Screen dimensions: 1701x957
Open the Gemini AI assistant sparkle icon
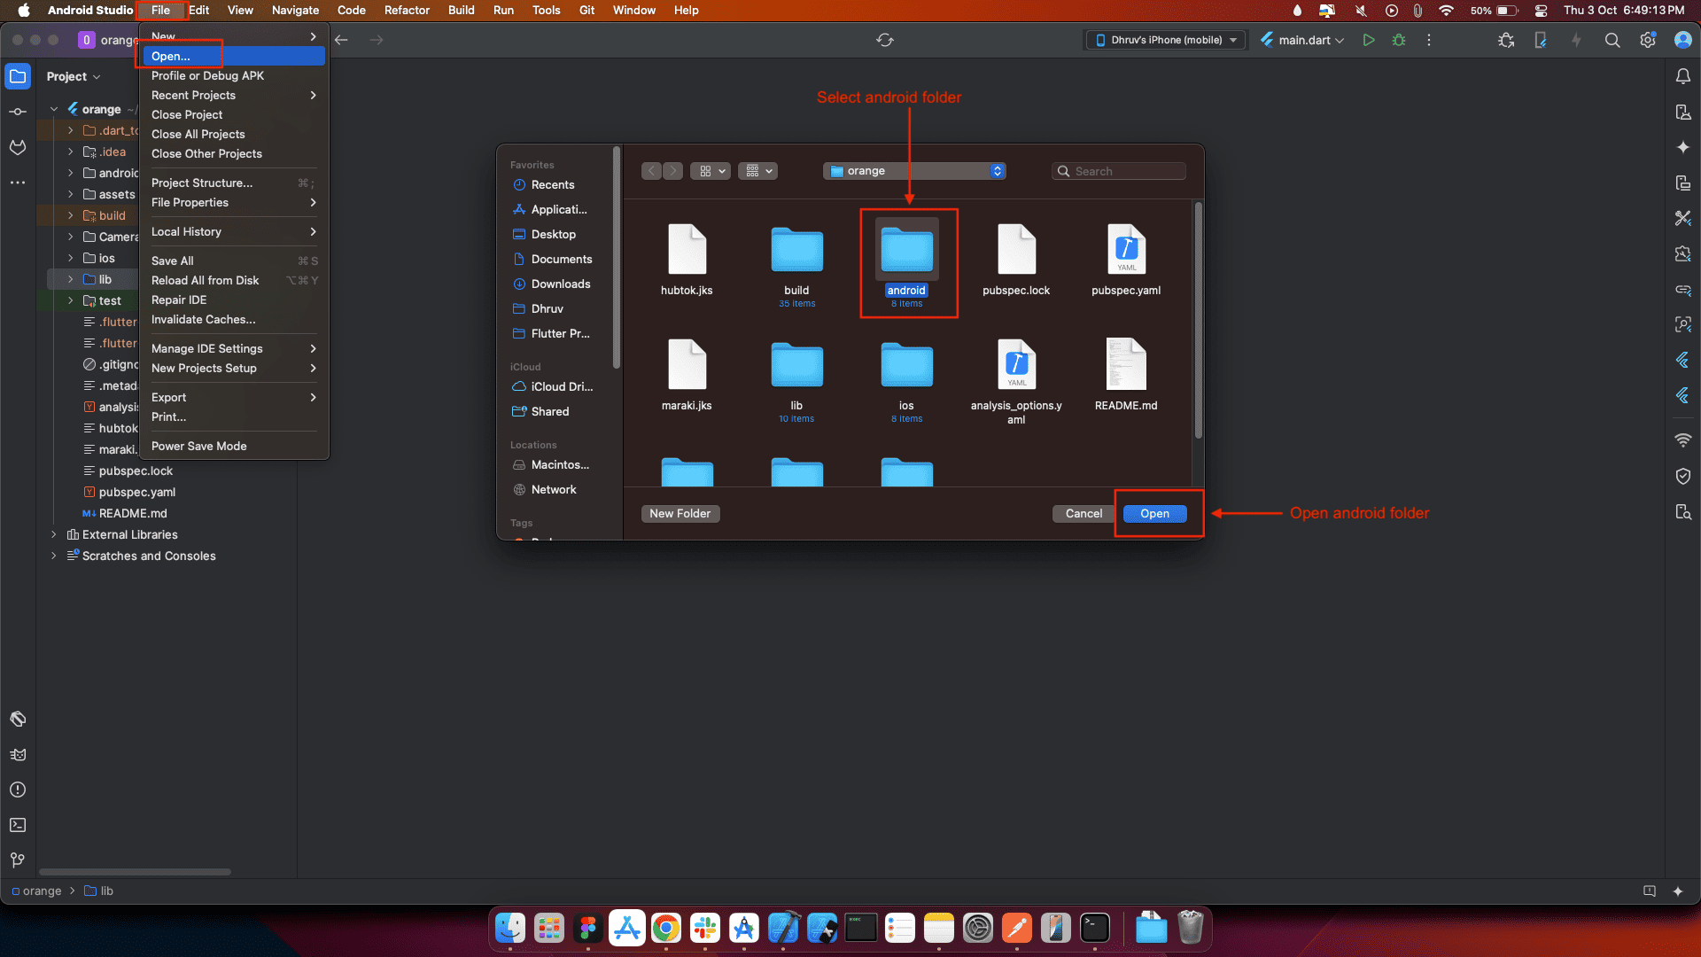[x=1683, y=147]
